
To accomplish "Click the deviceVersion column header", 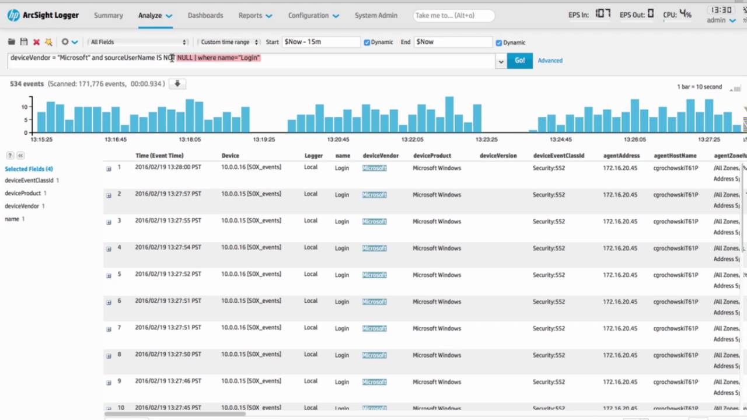I will point(498,156).
